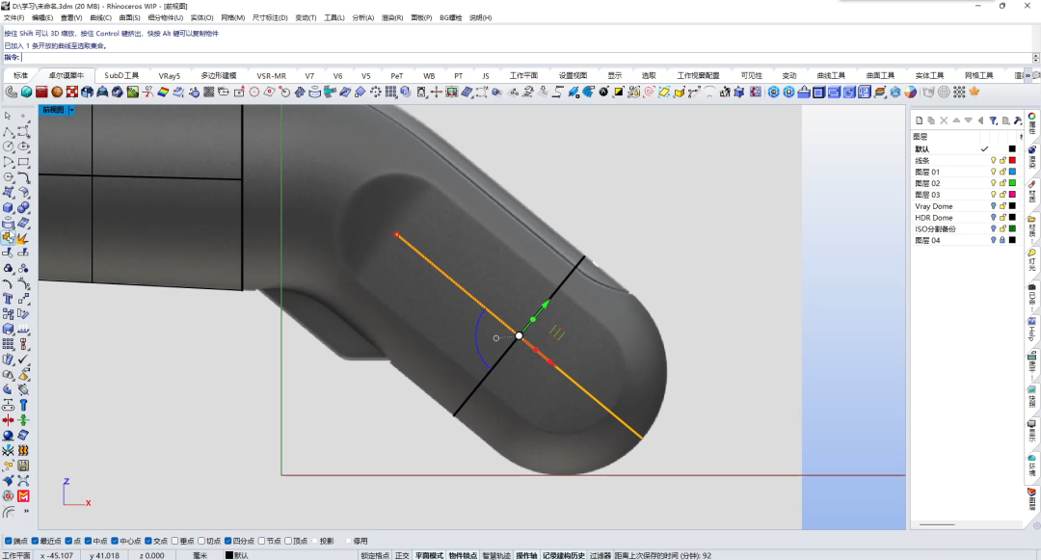
Task: Click the red X delete layer icon
Action: [944, 120]
